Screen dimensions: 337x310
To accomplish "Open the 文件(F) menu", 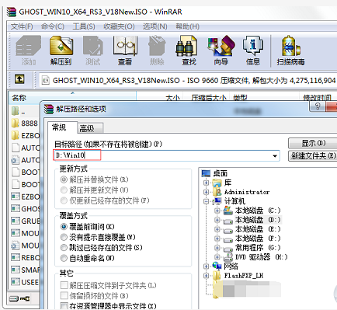I will pos(22,26).
